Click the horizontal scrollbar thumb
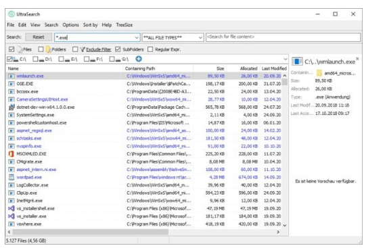The height and width of the screenshot is (248, 366). pos(91,232)
